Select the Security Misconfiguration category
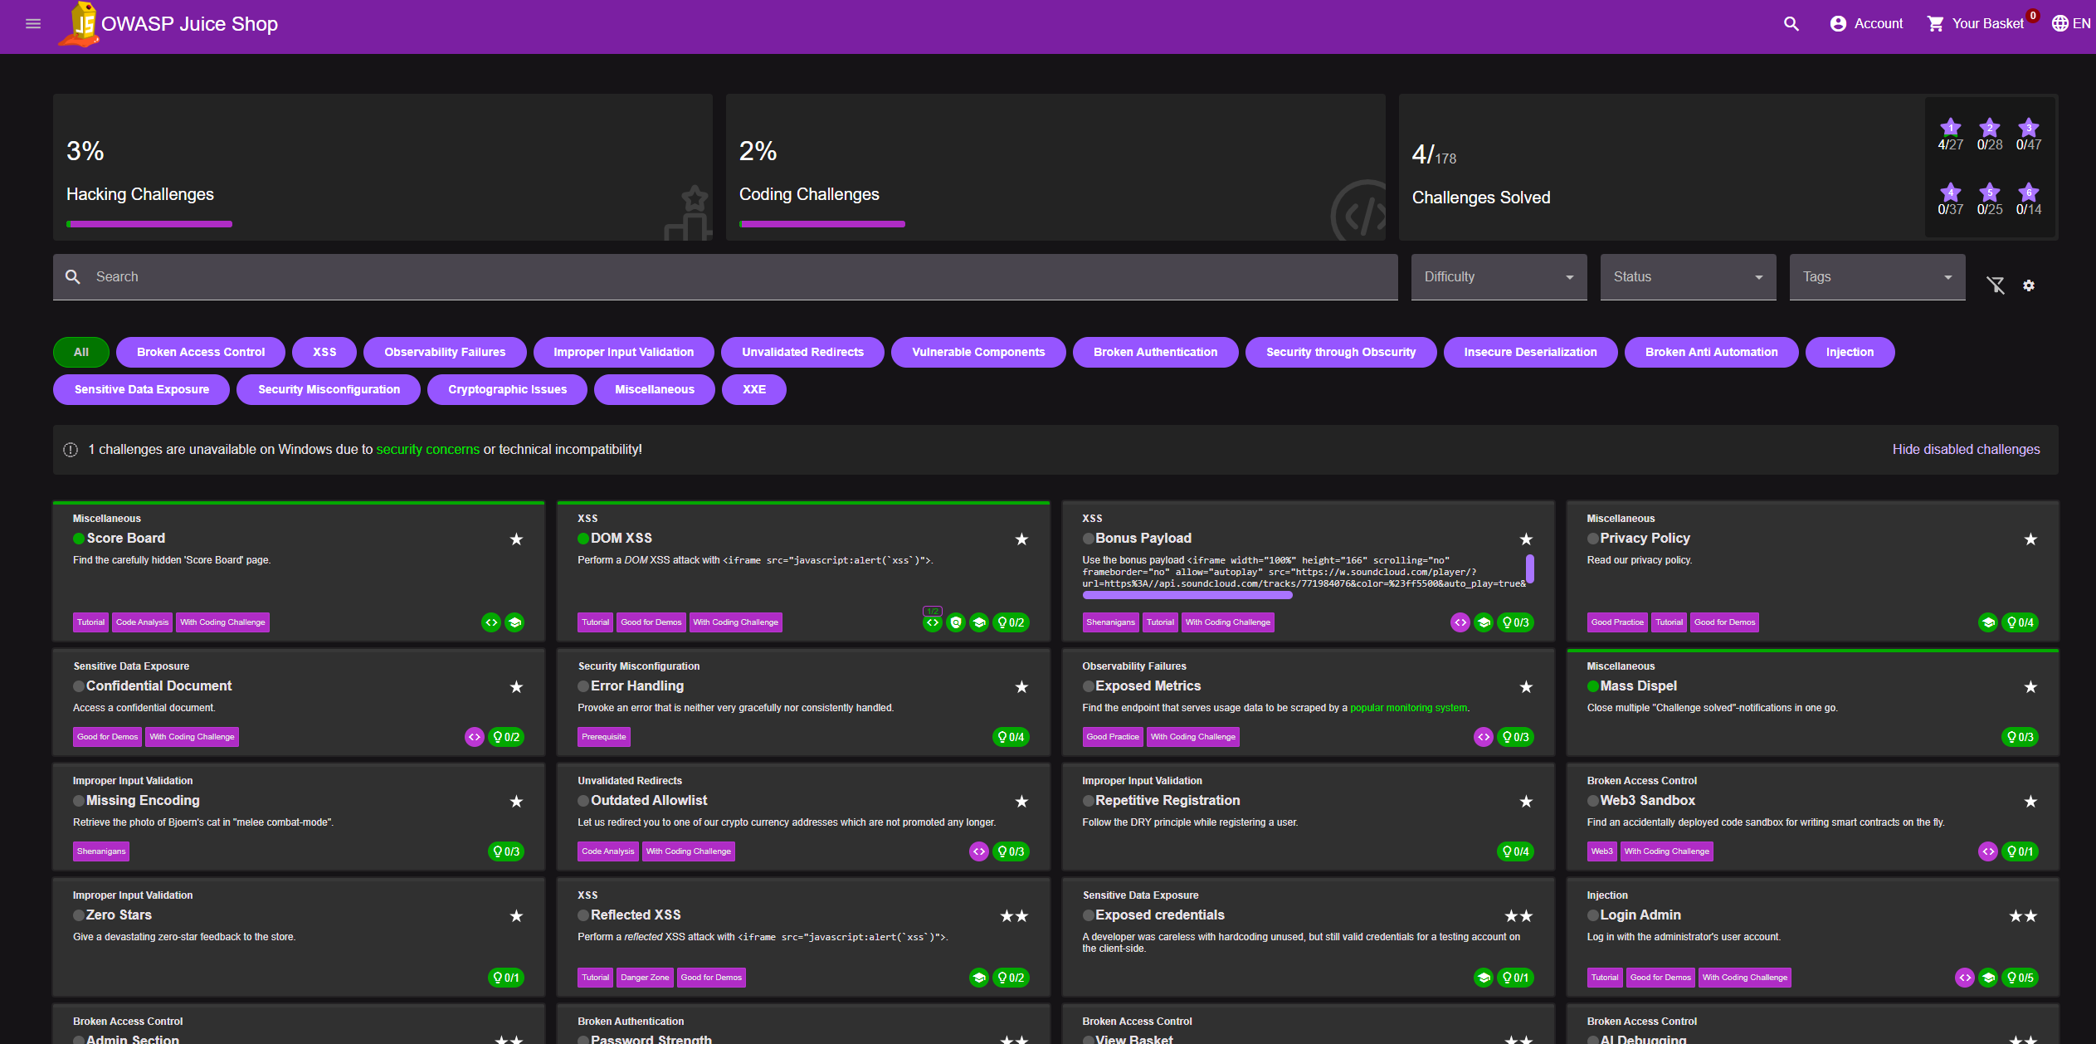The width and height of the screenshot is (2096, 1044). coord(329,390)
